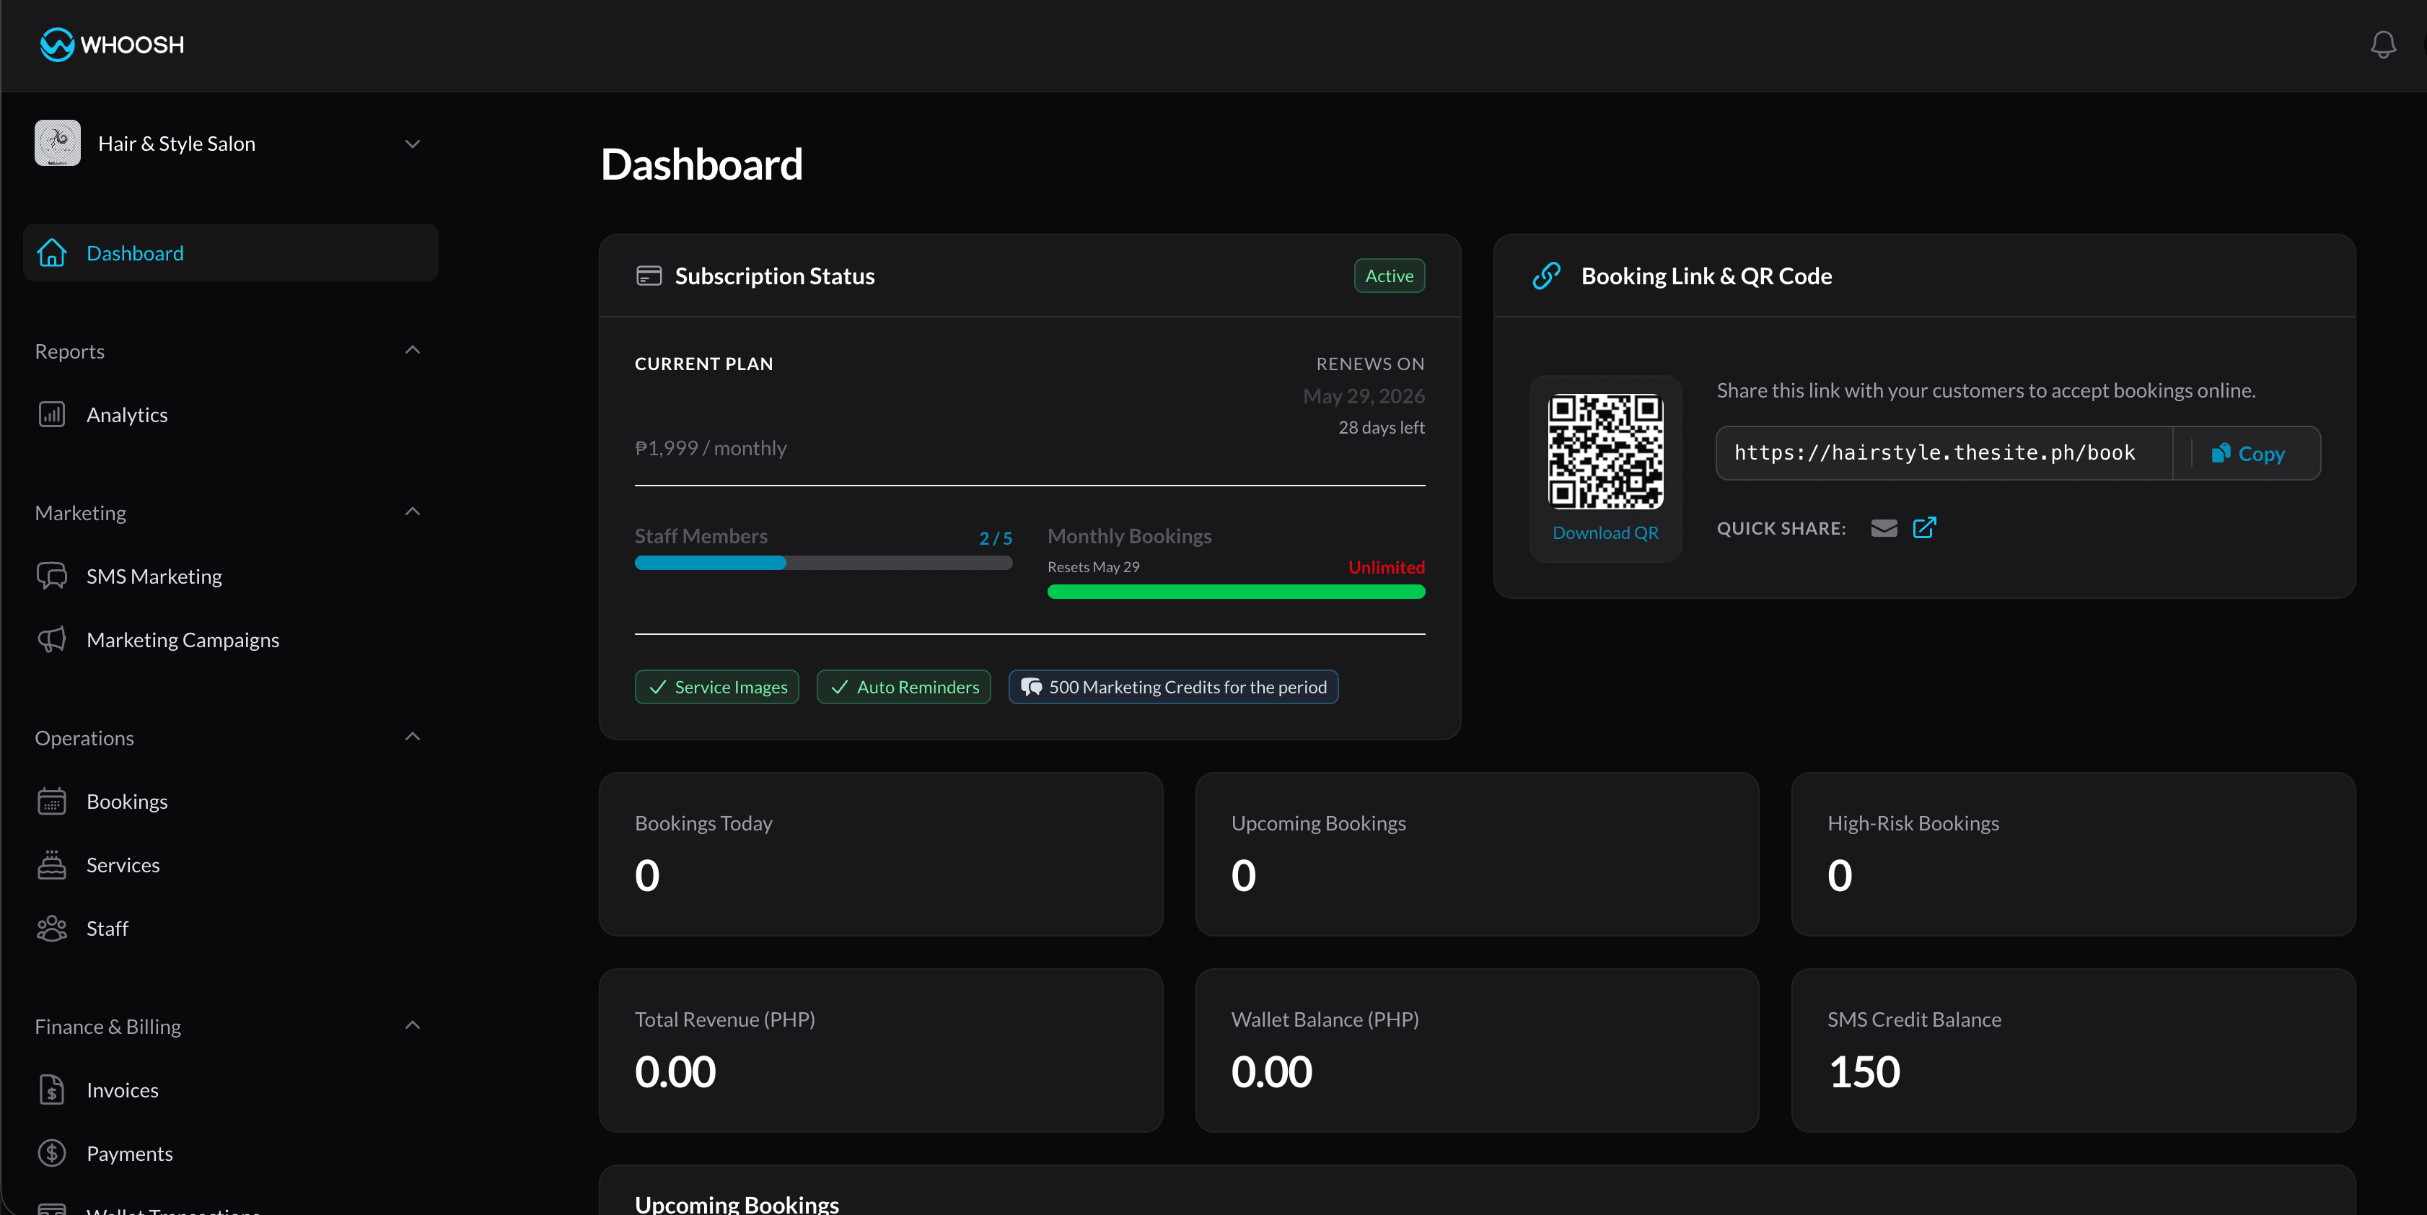Viewport: 2427px width, 1215px height.
Task: Open the Invoices page
Action: (x=123, y=1089)
